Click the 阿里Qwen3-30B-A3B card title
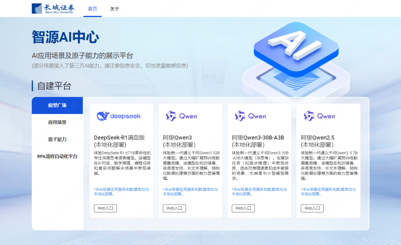Image resolution: width=401 pixels, height=245 pixels. click(x=258, y=141)
